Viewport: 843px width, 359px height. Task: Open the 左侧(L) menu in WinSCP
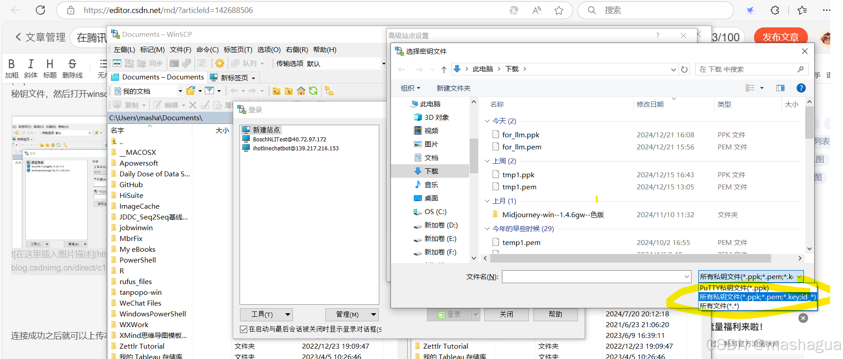124,50
